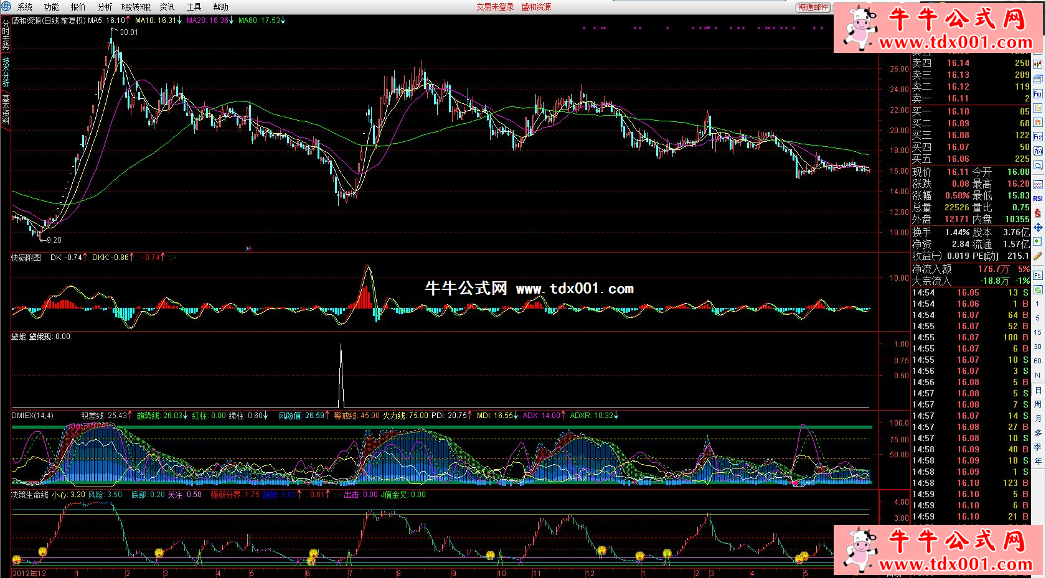
Task: Open the 分析 menu
Action: pos(105,7)
